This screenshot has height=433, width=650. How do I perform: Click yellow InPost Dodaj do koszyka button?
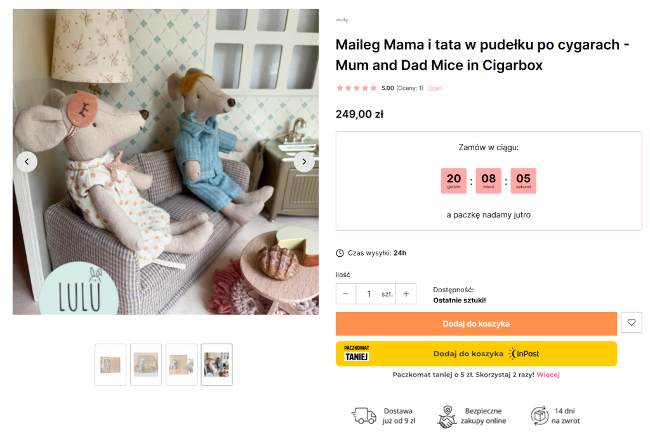(476, 354)
